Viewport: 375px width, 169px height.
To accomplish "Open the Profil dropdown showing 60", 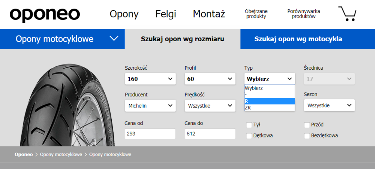I will 210,79.
